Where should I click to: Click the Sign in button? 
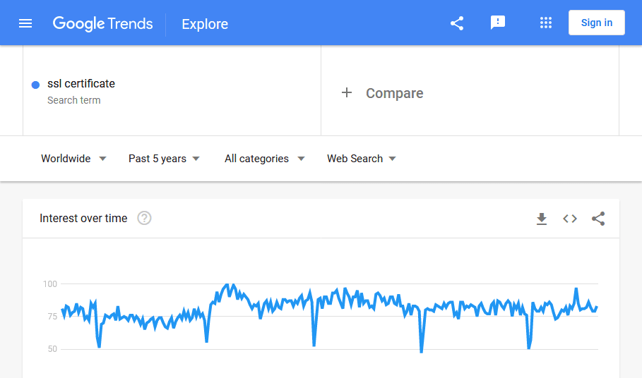pos(597,23)
